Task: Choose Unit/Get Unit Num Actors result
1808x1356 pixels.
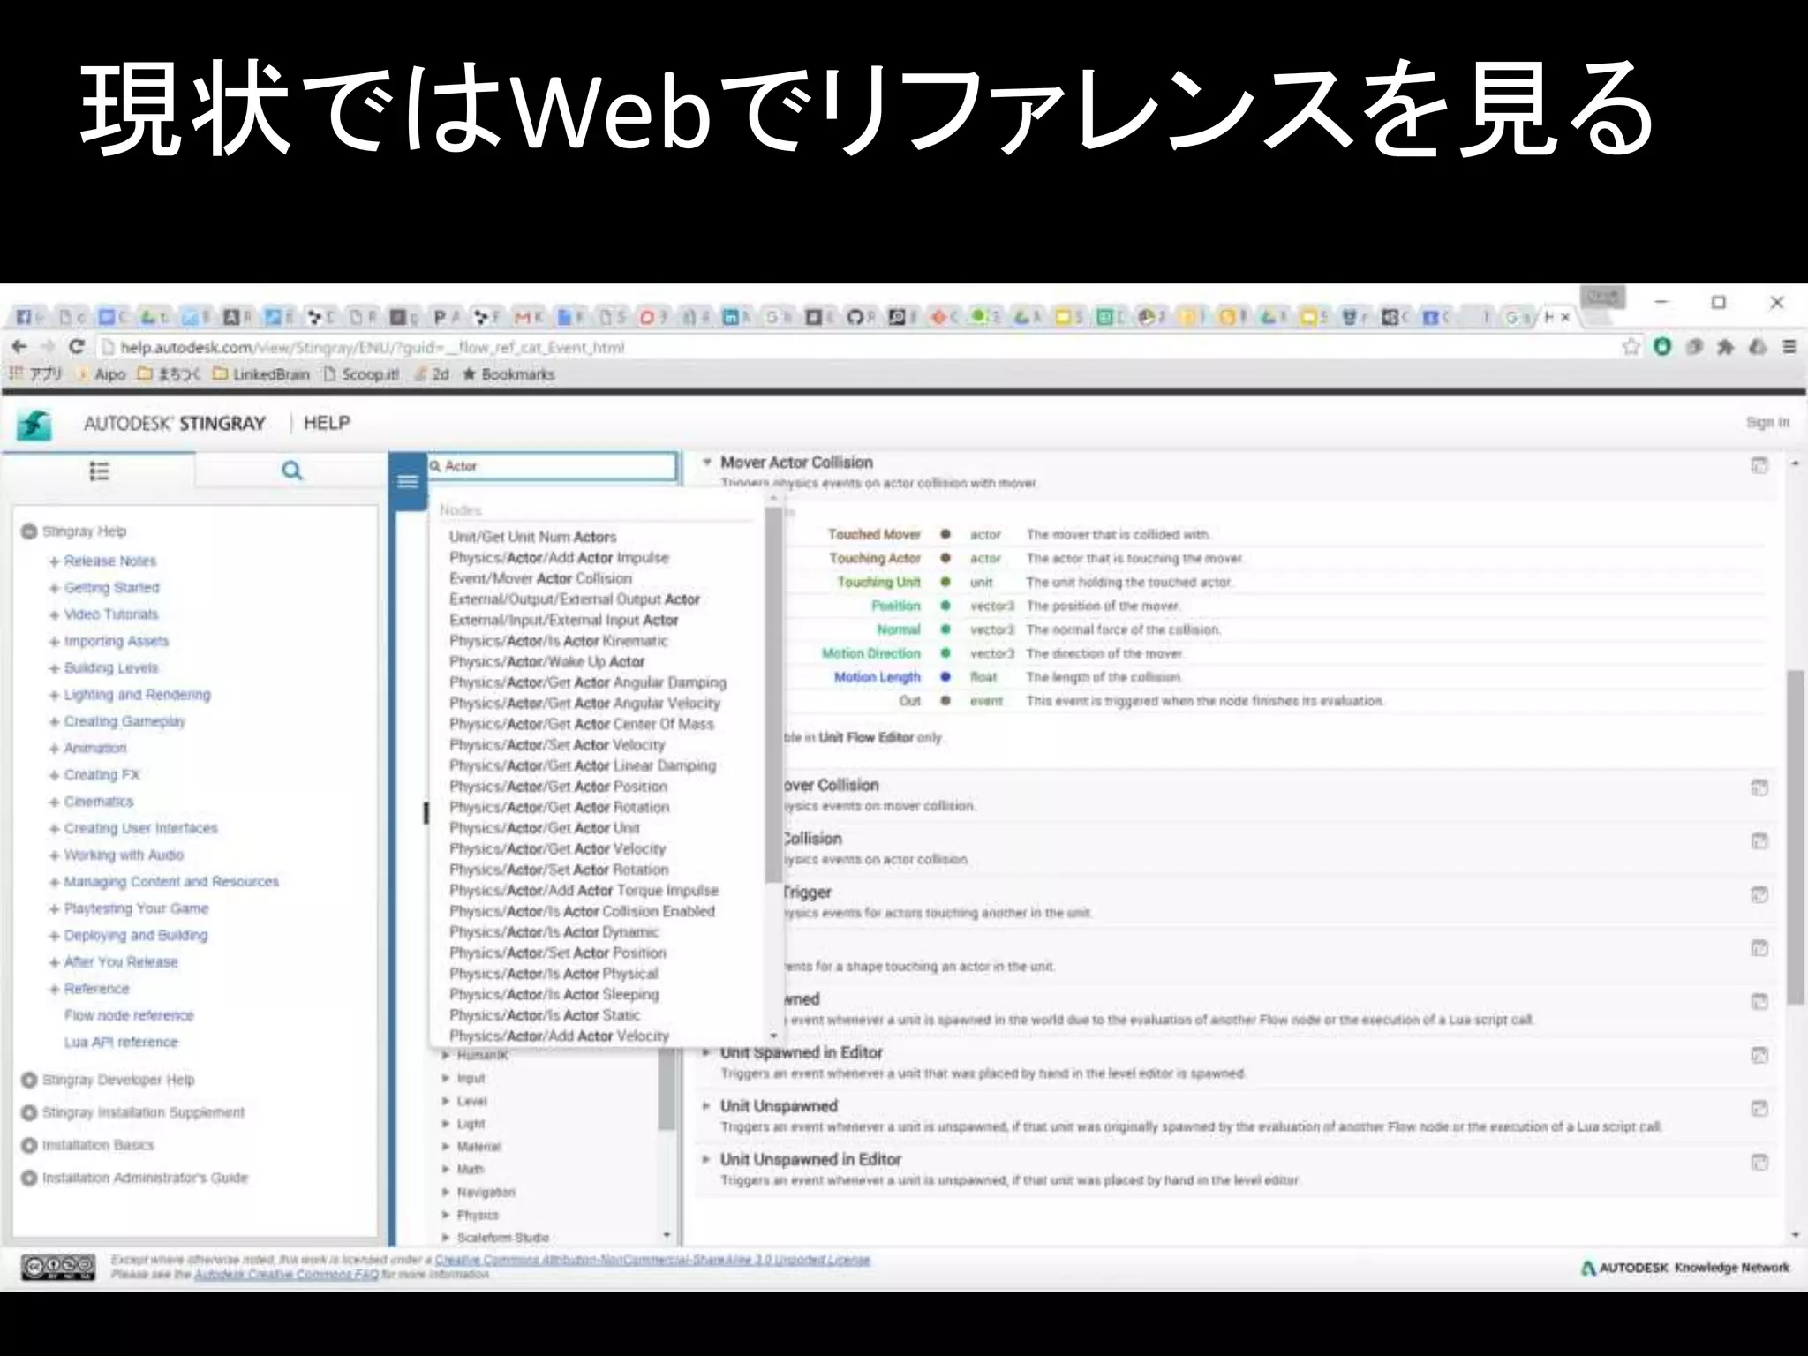Action: pos(532,537)
